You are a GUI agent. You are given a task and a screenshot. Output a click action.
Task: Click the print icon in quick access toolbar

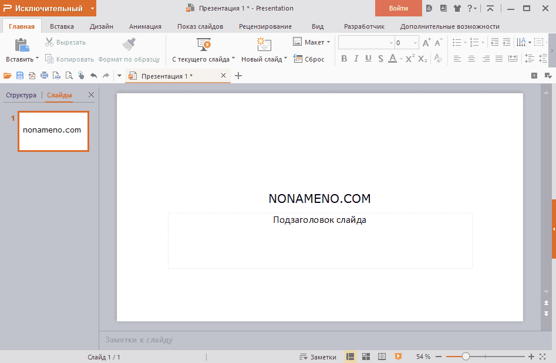point(44,76)
